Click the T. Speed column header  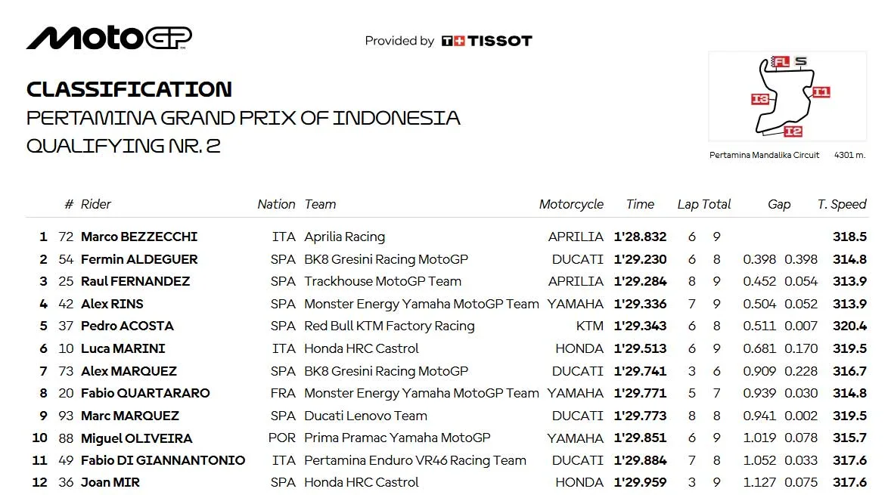point(842,204)
